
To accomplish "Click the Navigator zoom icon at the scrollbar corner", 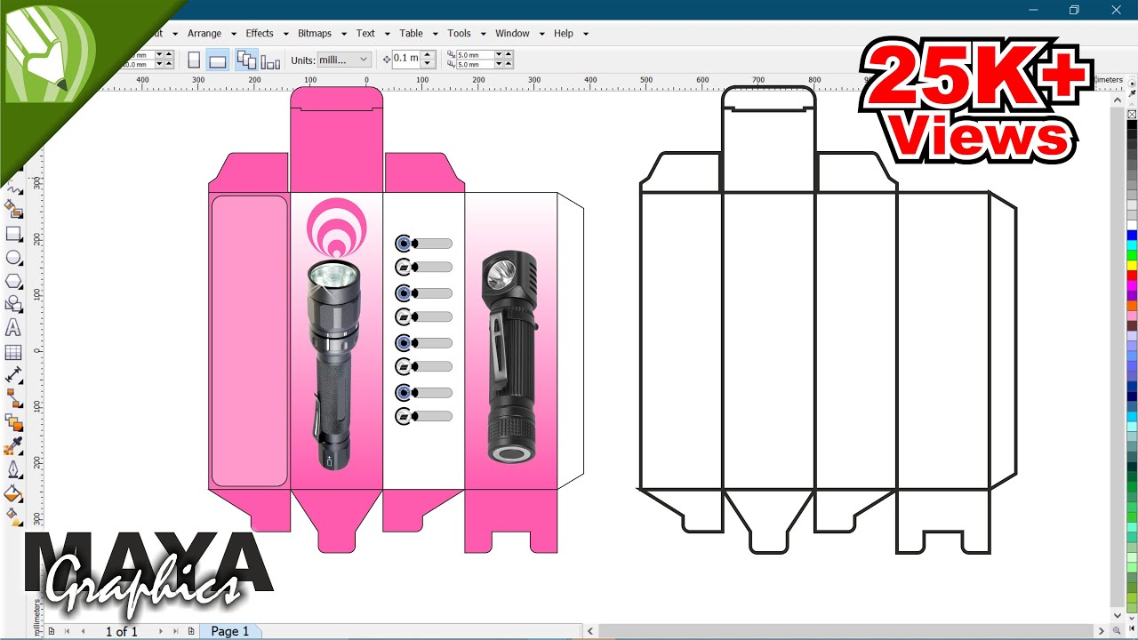I will pyautogui.click(x=1118, y=630).
